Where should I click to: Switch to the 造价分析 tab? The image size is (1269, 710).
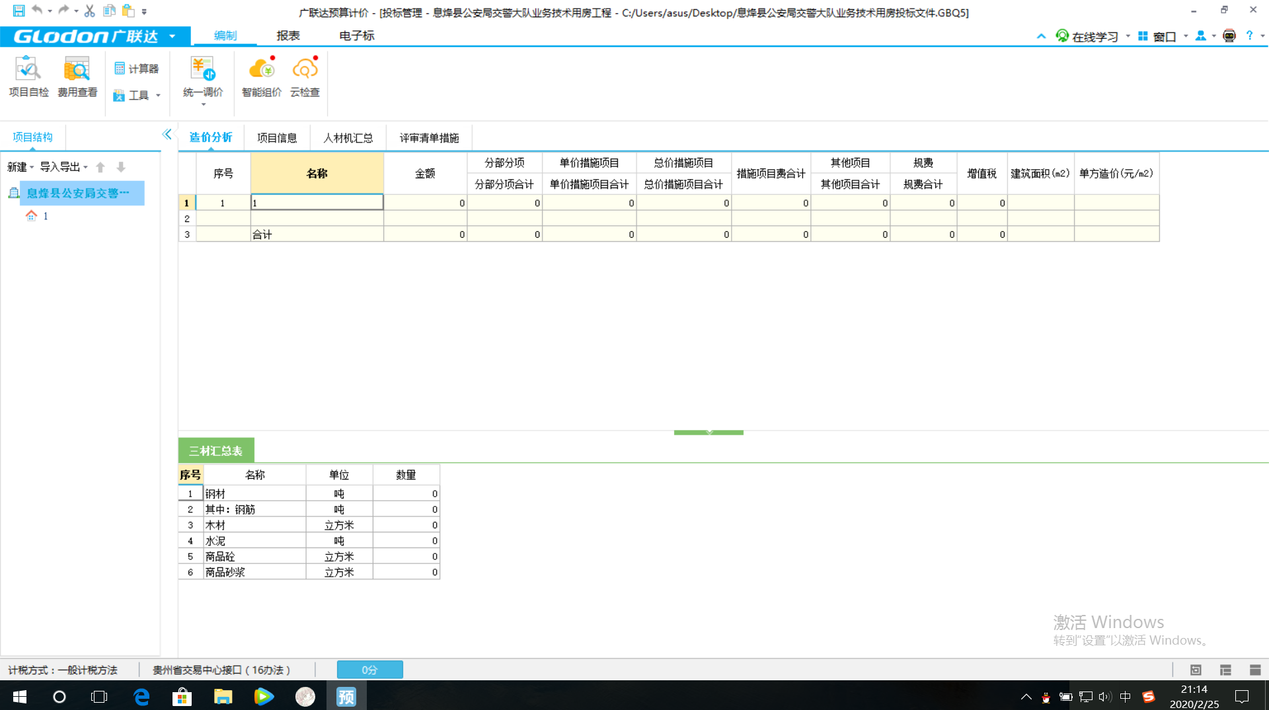coord(211,137)
